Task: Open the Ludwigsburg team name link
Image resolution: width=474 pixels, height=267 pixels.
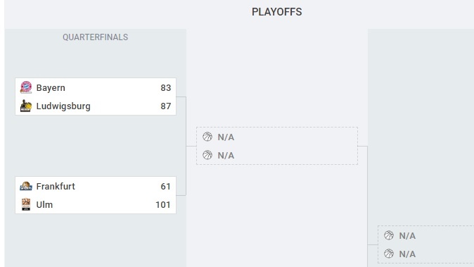Action: (x=63, y=106)
